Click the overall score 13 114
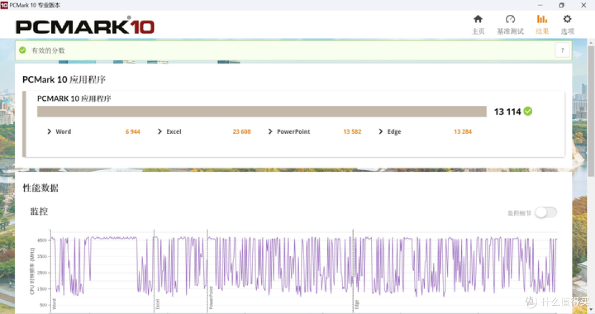The width and height of the screenshot is (595, 314). point(507,111)
